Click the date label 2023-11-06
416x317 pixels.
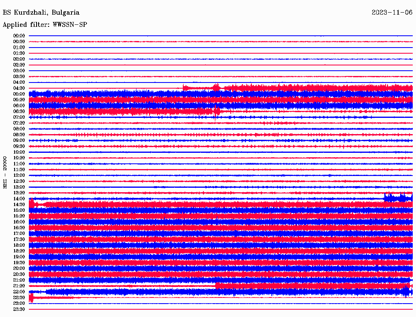(x=392, y=13)
